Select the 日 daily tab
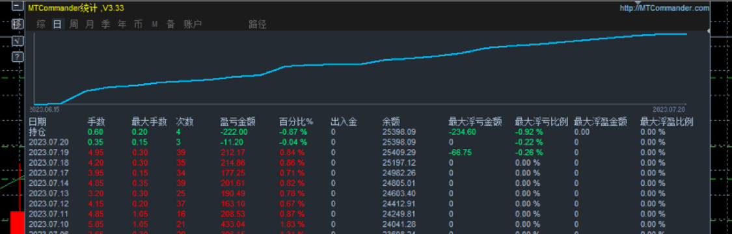The image size is (732, 234). (57, 24)
